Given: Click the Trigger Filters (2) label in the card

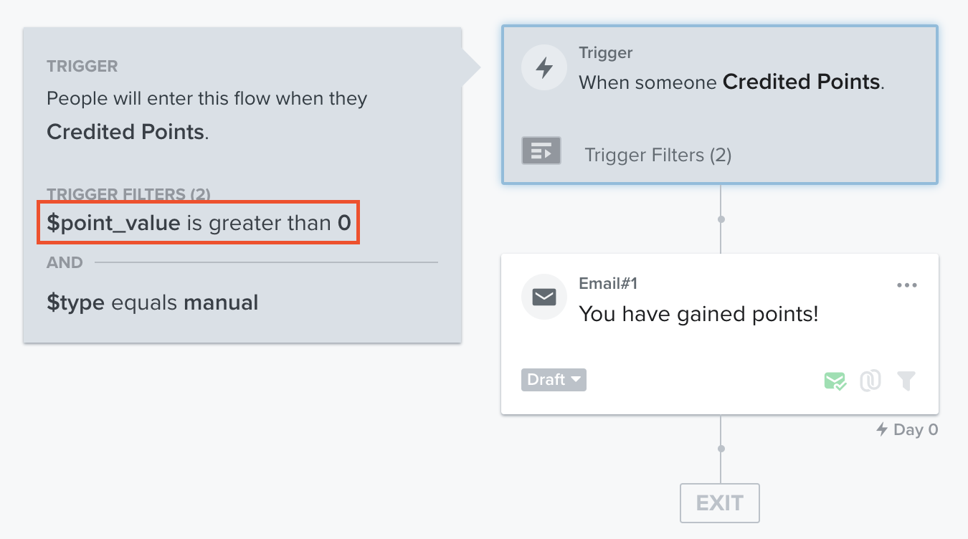Looking at the screenshot, I should click(658, 155).
